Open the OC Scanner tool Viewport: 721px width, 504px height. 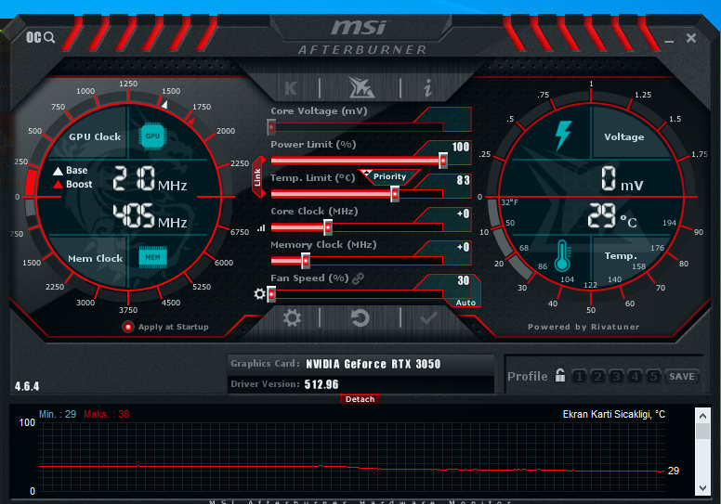41,37
